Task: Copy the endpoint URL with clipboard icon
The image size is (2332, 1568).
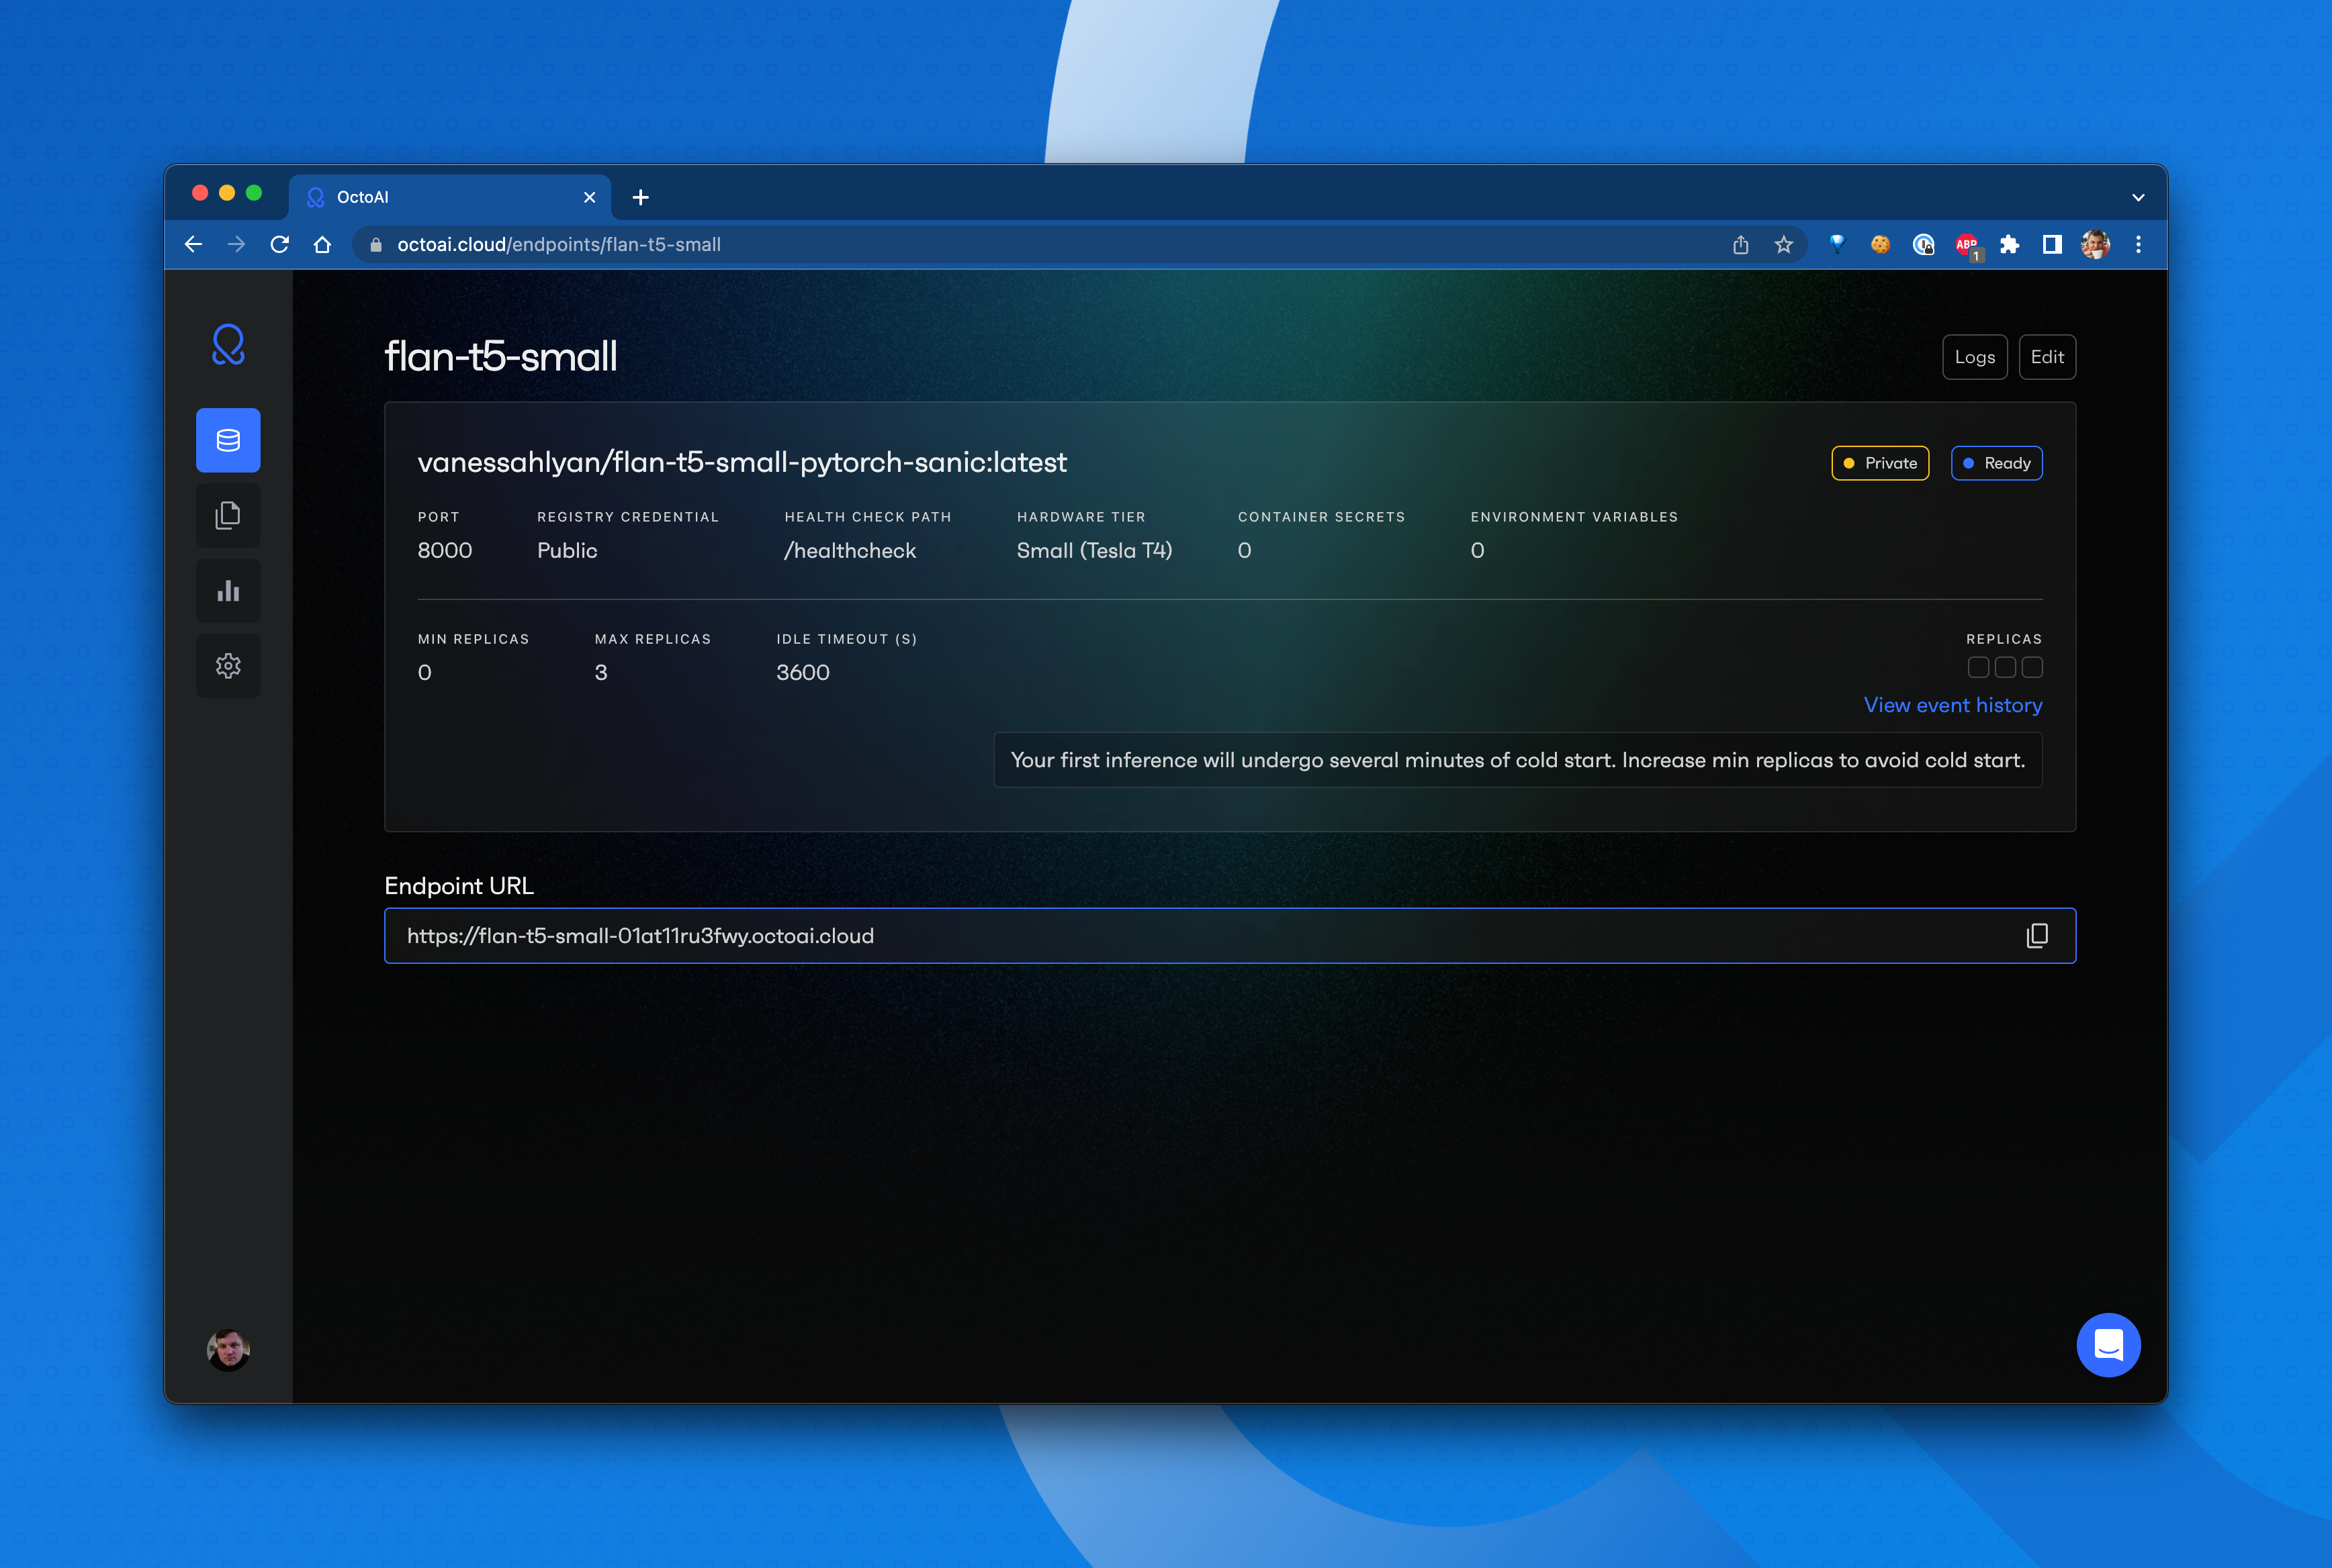Action: click(2036, 936)
